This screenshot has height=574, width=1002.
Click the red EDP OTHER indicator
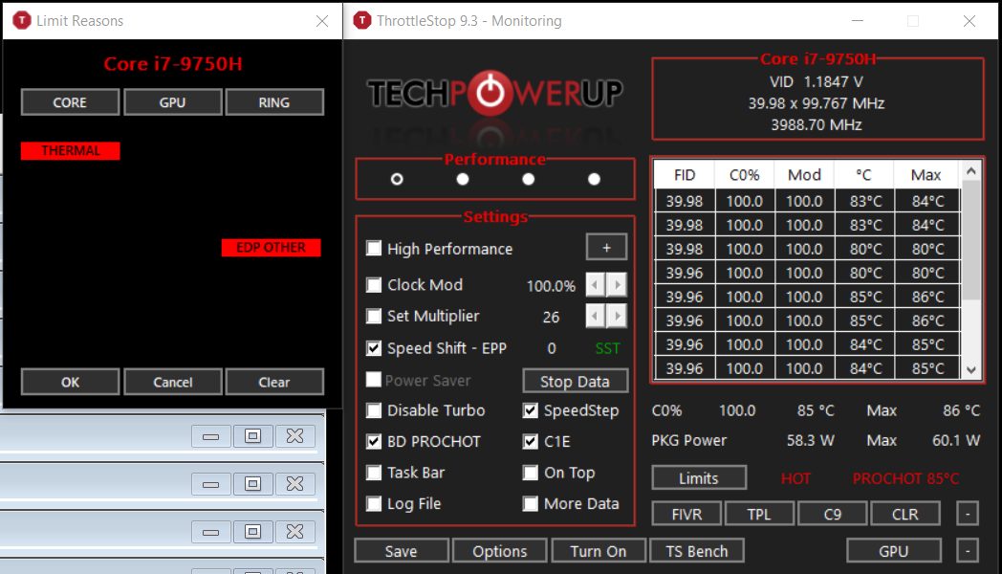pos(271,248)
